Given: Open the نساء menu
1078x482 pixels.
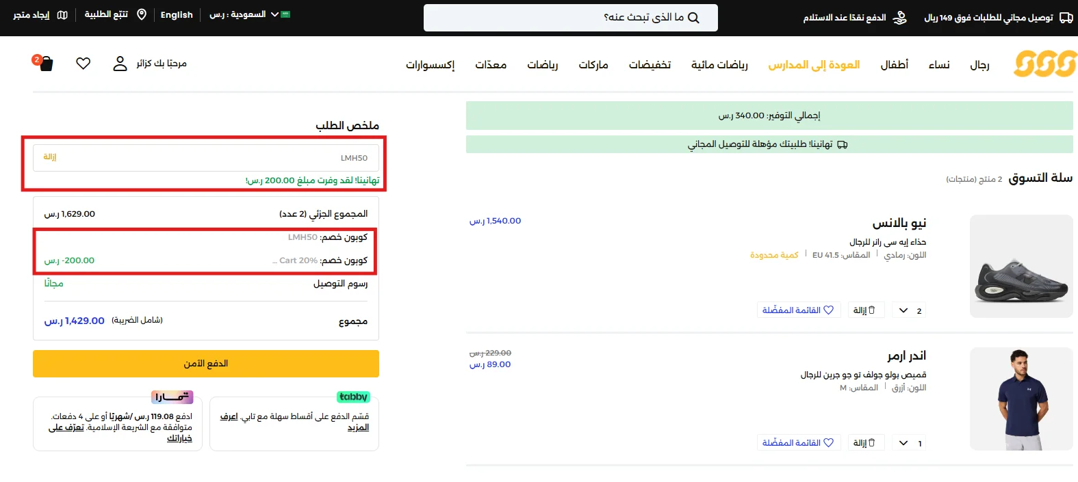Looking at the screenshot, I should click(x=939, y=65).
